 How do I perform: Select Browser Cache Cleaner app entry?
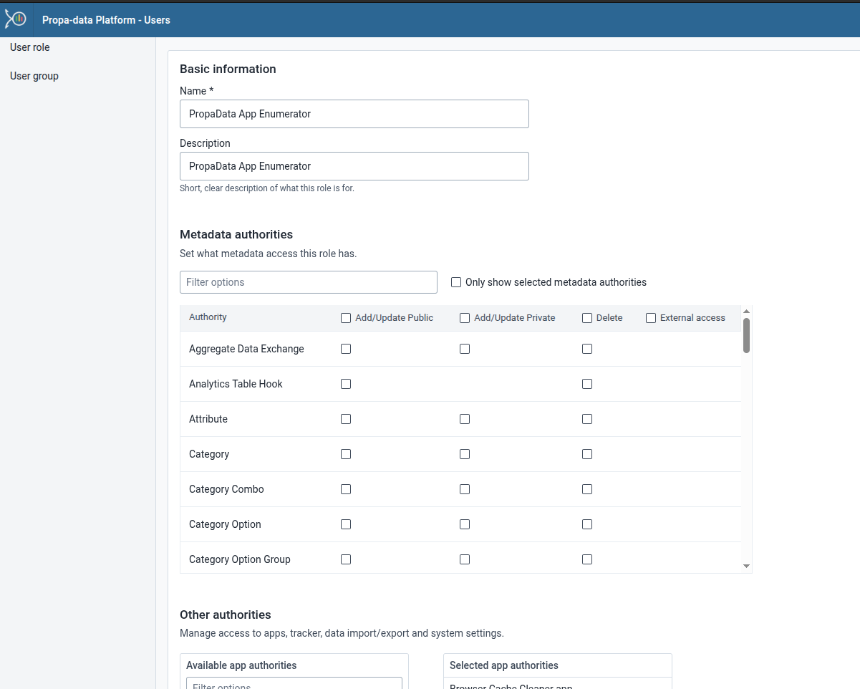pos(510,685)
